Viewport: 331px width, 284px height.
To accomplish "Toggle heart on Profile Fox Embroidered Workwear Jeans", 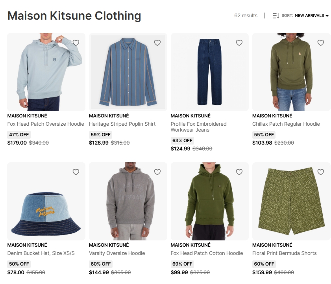I will coord(239,43).
